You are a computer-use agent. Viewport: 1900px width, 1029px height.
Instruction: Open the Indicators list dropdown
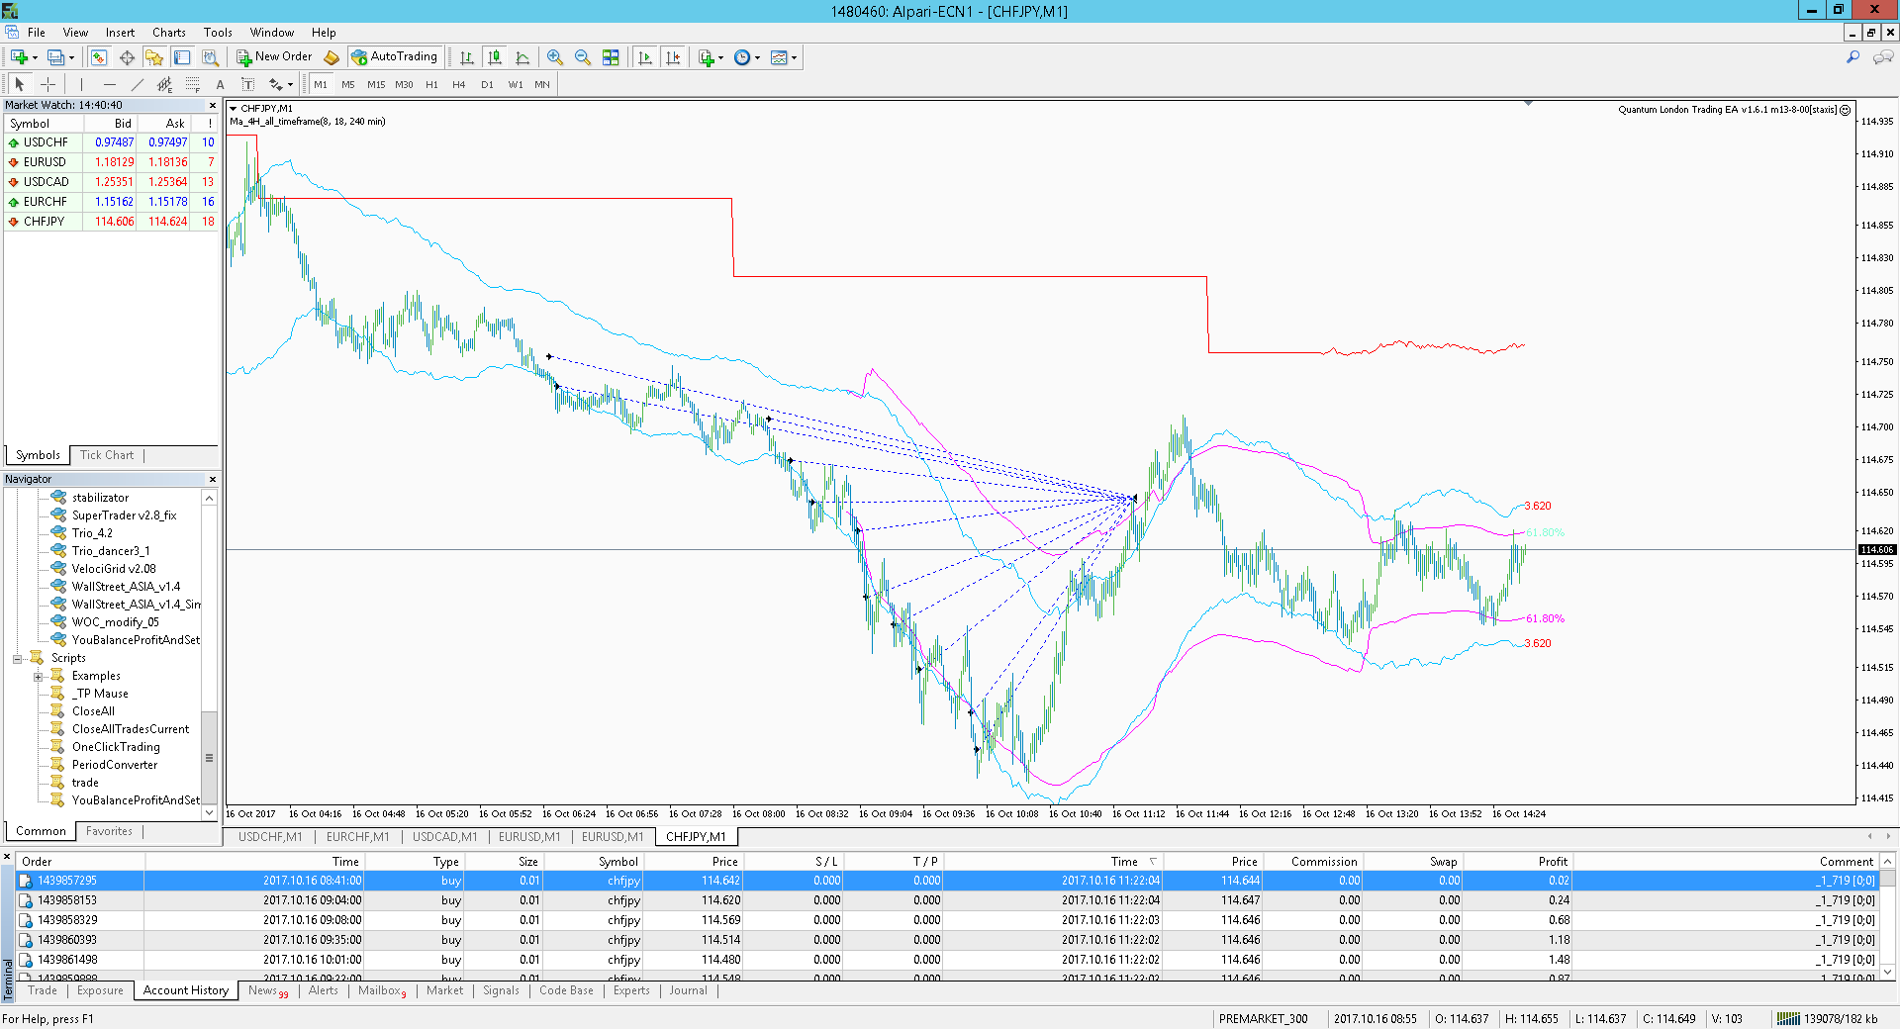pos(711,57)
